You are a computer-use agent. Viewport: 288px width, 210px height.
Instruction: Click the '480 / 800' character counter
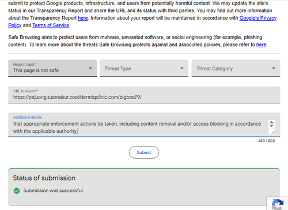point(267,141)
